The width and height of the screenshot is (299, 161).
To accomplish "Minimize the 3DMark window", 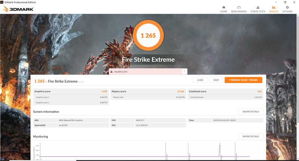I will tap(276, 2).
